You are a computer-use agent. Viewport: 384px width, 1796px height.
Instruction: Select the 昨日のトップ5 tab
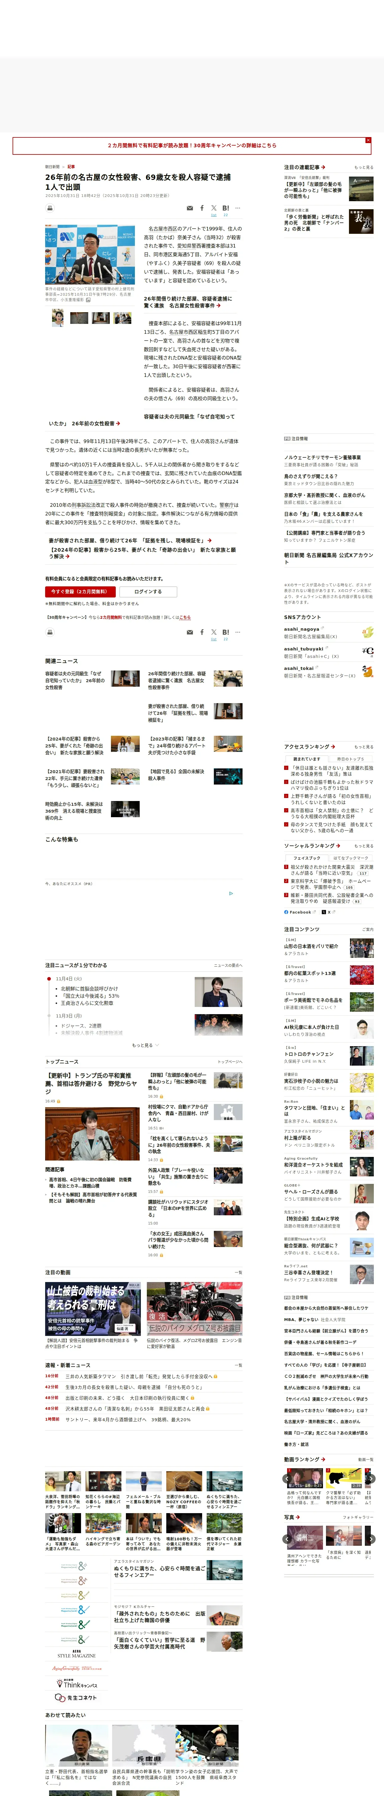[350, 759]
